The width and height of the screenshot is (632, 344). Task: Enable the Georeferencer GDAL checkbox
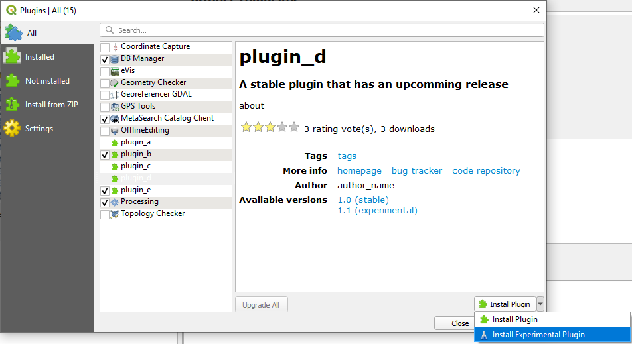(105, 95)
